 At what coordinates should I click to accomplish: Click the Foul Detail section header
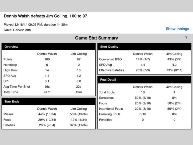point(144,80)
